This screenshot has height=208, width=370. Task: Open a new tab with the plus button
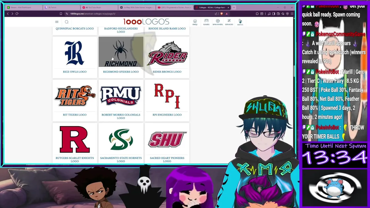click(234, 8)
